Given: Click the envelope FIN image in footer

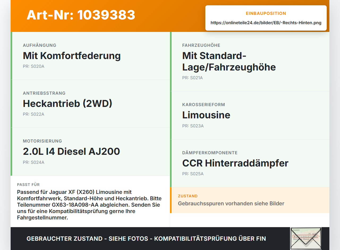Looking at the screenshot, I should [x=306, y=238].
